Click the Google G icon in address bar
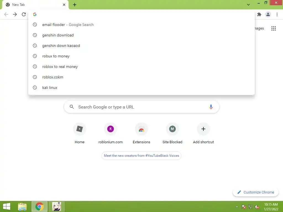Viewport: 283px width, 212px height. coord(35,14)
